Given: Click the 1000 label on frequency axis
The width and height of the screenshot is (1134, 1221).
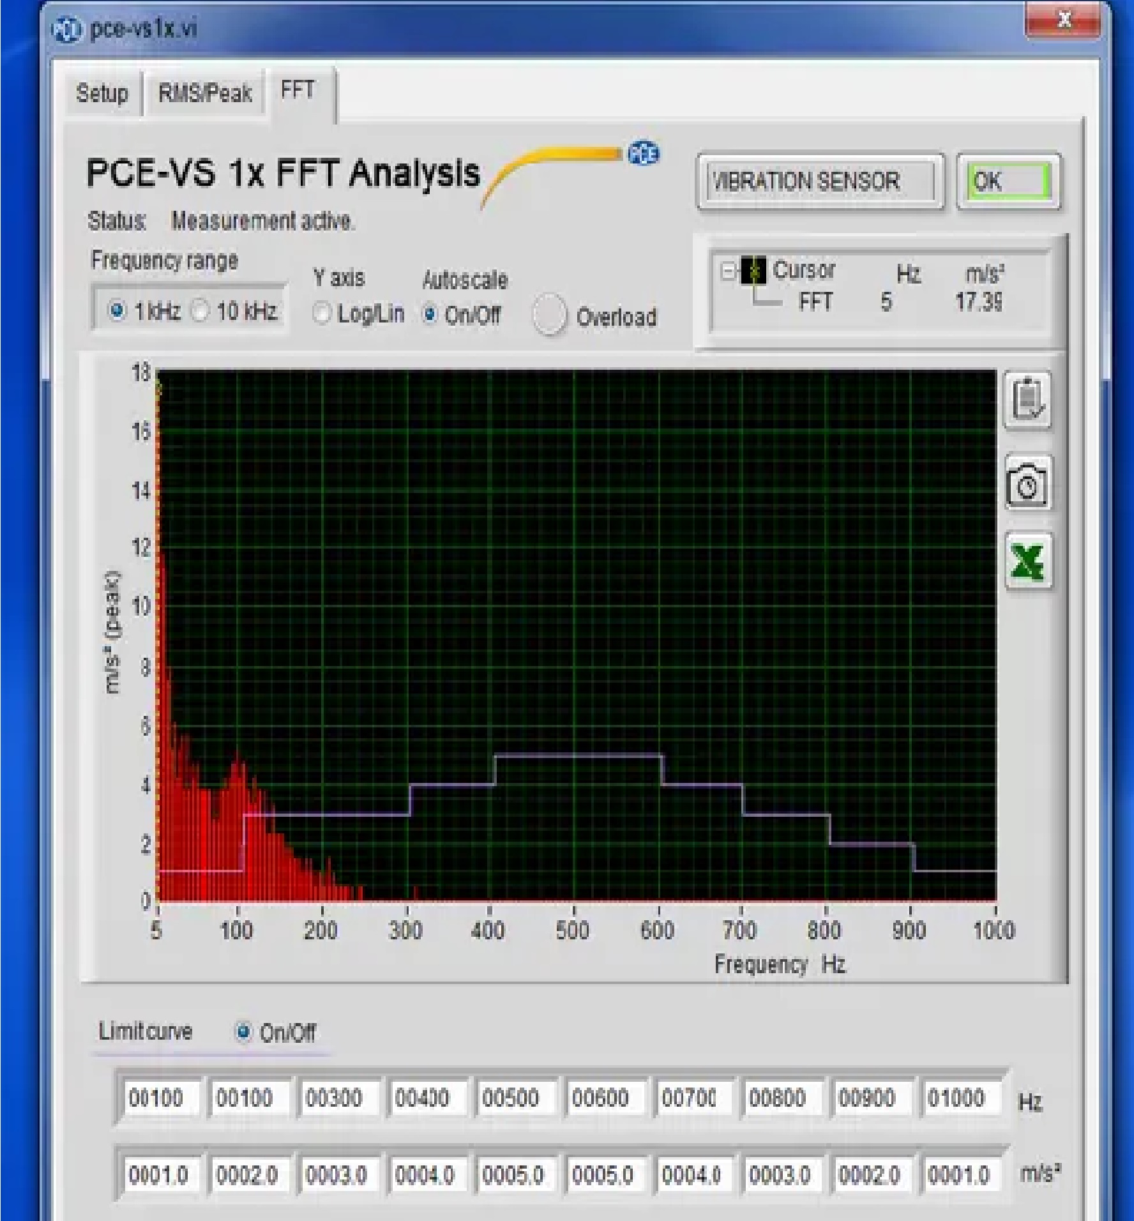Looking at the screenshot, I should (x=994, y=930).
